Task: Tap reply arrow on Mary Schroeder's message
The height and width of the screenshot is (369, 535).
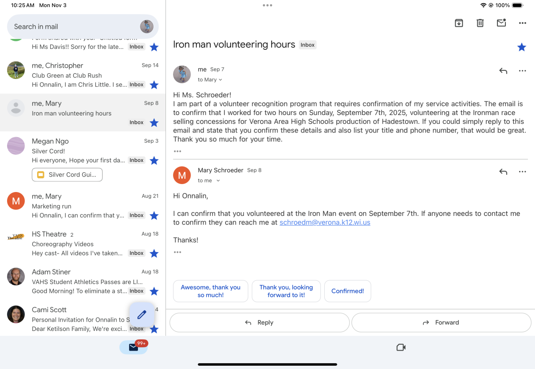Action: (503, 172)
